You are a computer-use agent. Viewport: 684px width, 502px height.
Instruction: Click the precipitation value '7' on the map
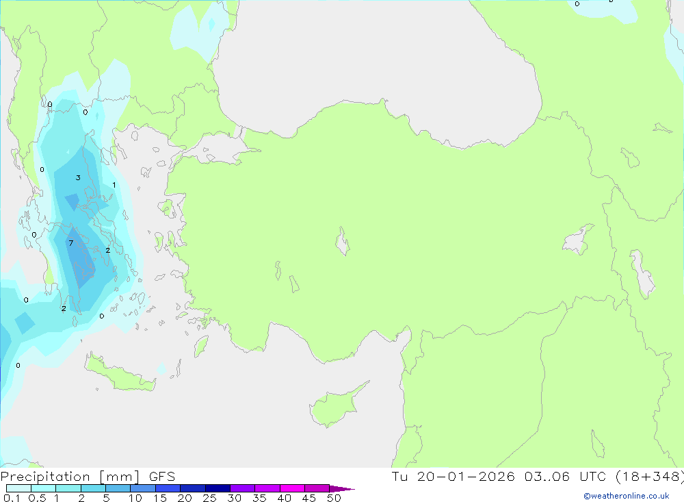click(71, 243)
